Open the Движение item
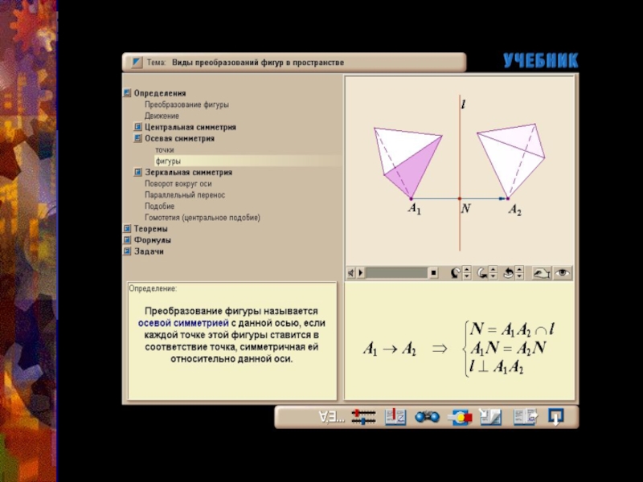The height and width of the screenshot is (482, 643). pyautogui.click(x=162, y=116)
